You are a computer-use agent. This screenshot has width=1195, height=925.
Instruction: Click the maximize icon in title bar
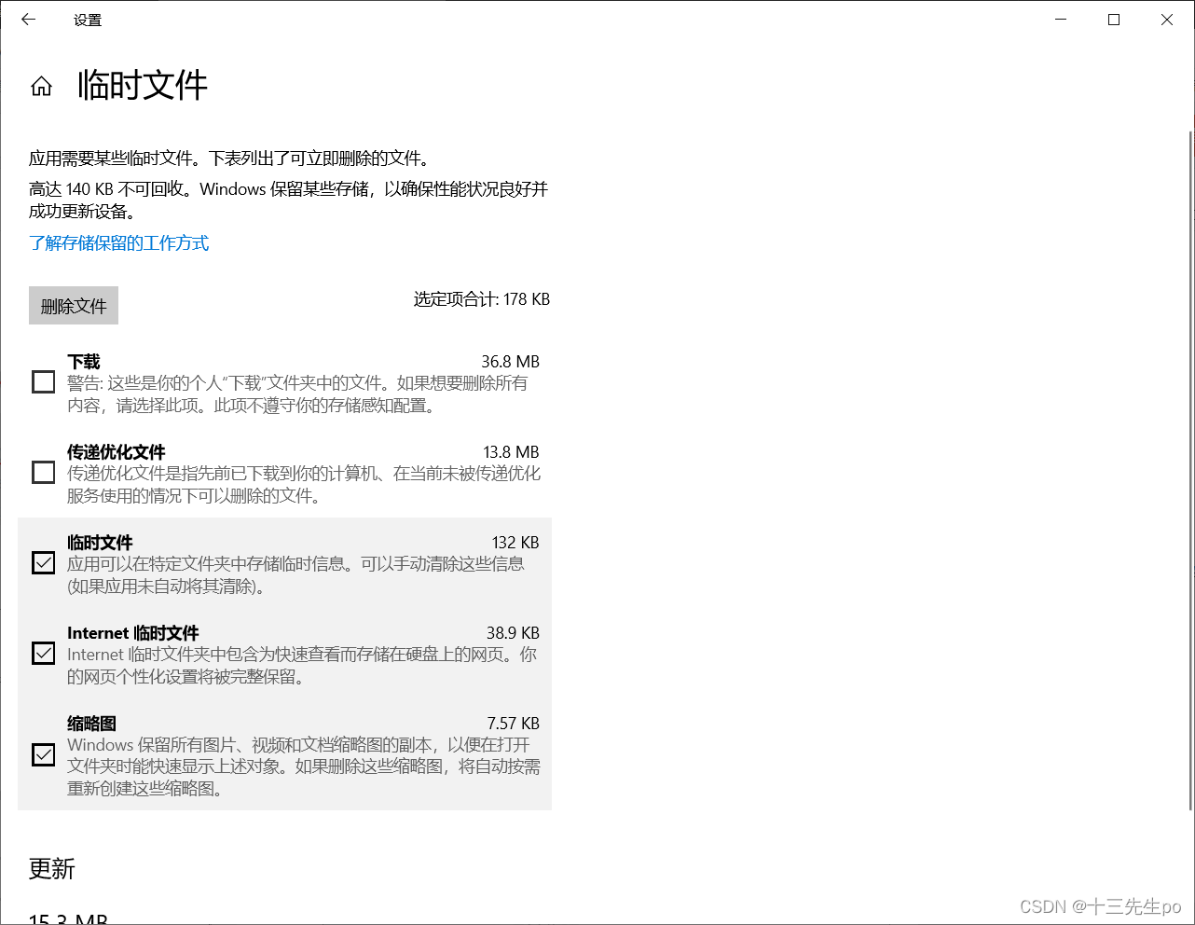[1113, 19]
